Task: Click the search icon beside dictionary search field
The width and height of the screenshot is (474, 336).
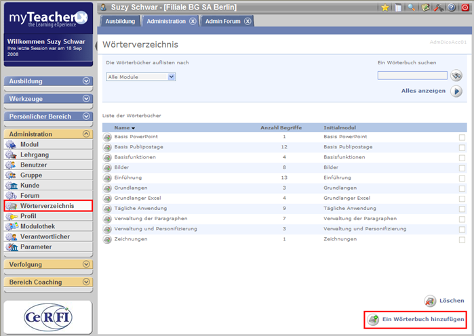Action: click(x=456, y=76)
